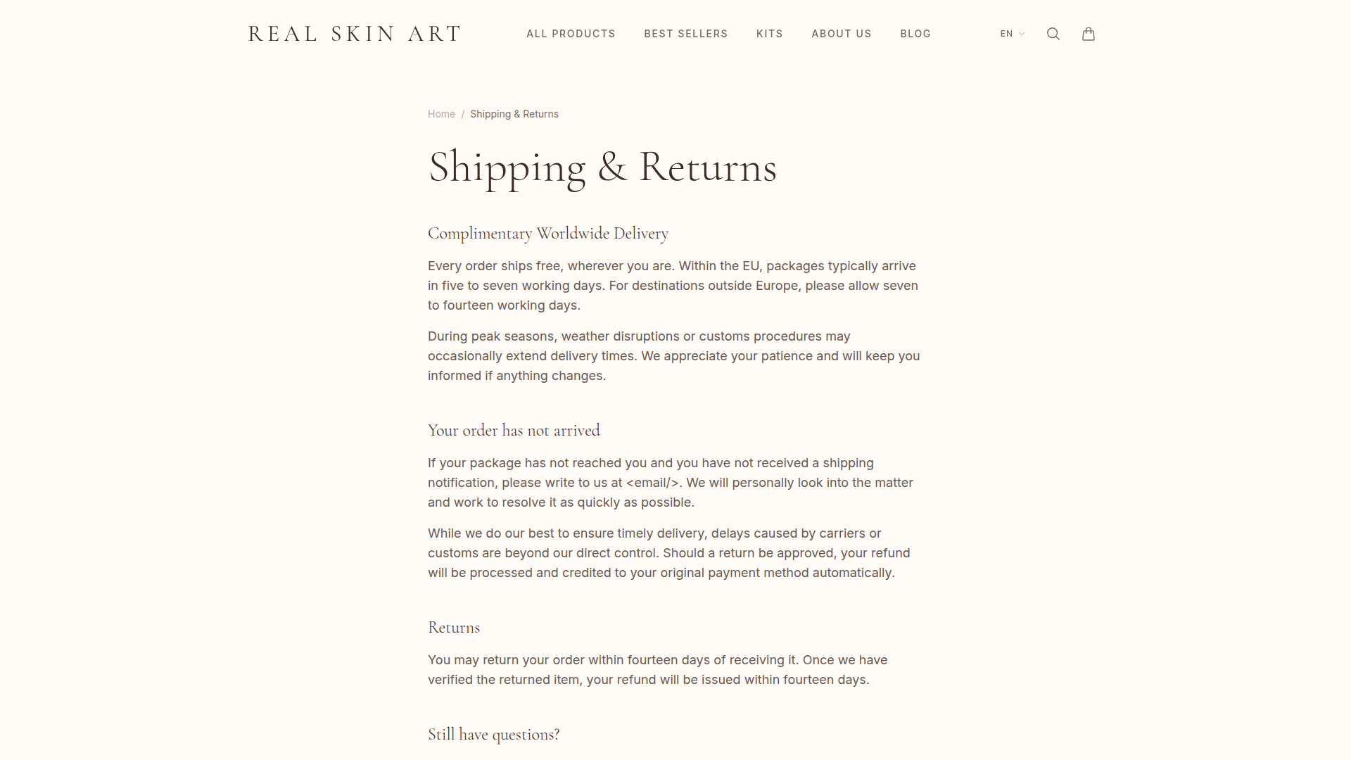Click Shipping & Returns breadcrumb item

click(x=514, y=114)
